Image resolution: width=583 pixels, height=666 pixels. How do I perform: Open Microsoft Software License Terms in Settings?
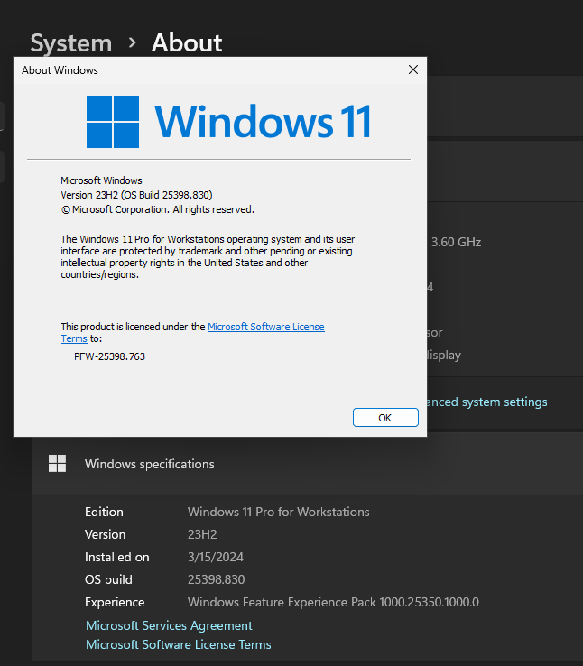tap(179, 644)
